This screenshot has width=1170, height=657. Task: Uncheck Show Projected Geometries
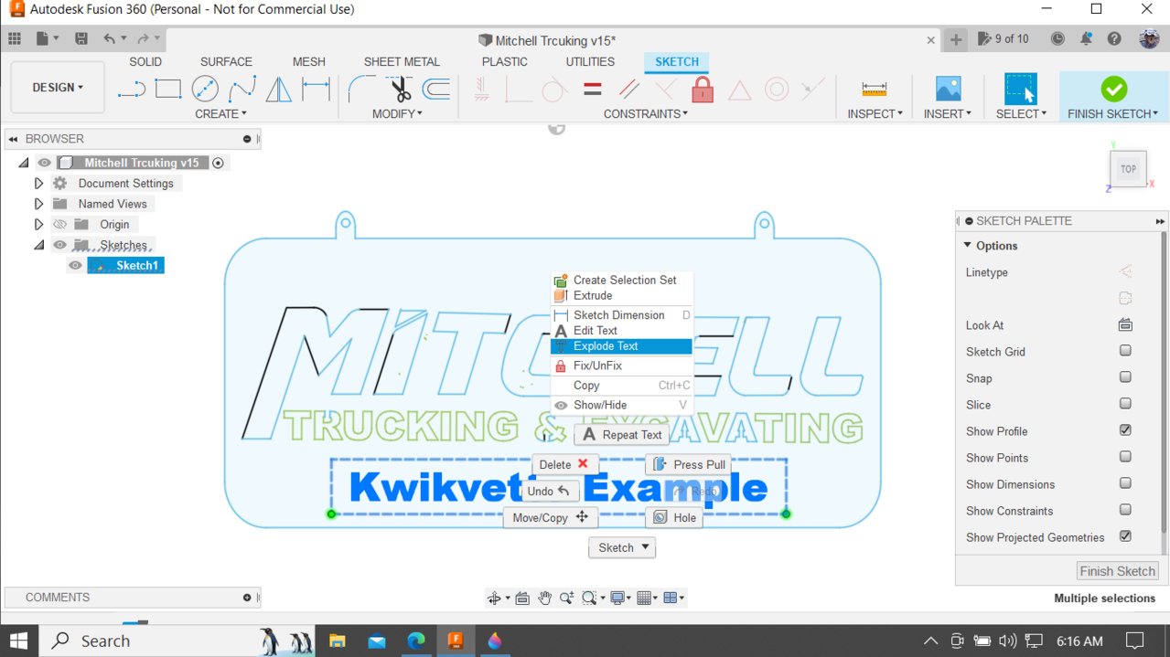tap(1125, 536)
